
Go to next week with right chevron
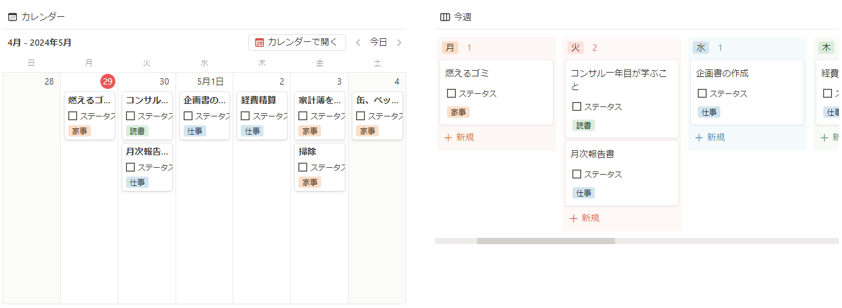tap(399, 43)
